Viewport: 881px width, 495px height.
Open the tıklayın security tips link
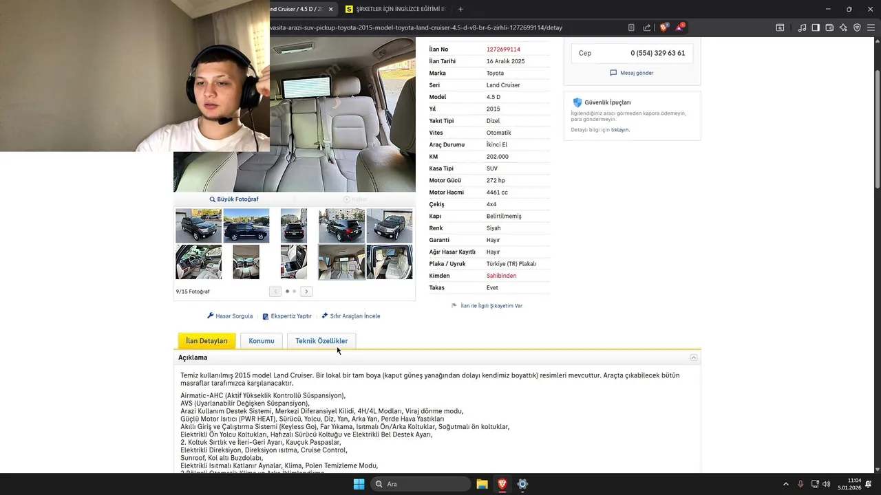tap(620, 130)
